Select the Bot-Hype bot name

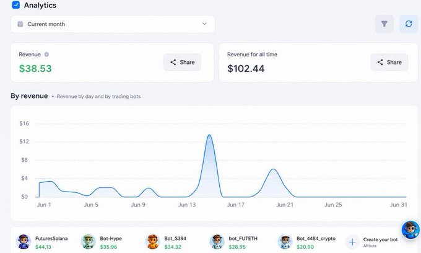tap(111, 239)
